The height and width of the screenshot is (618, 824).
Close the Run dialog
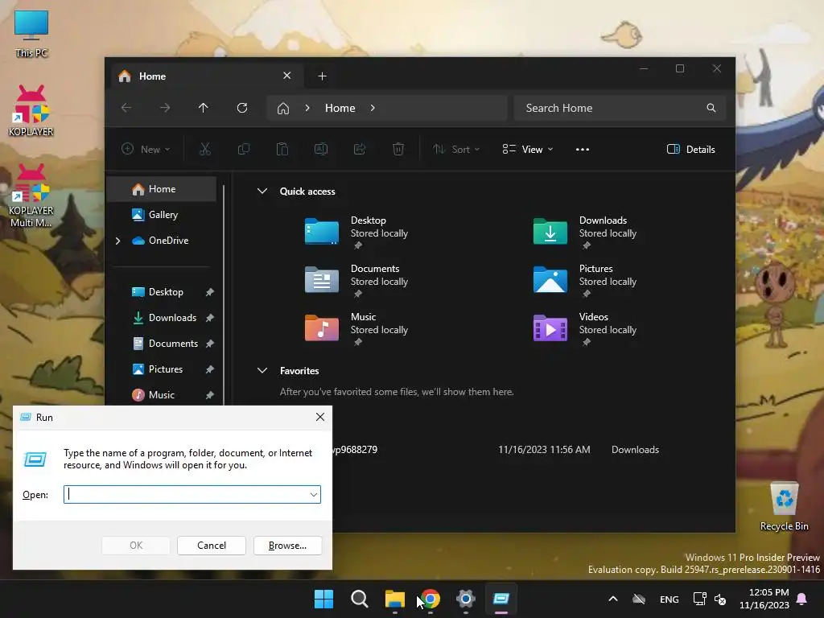320,418
